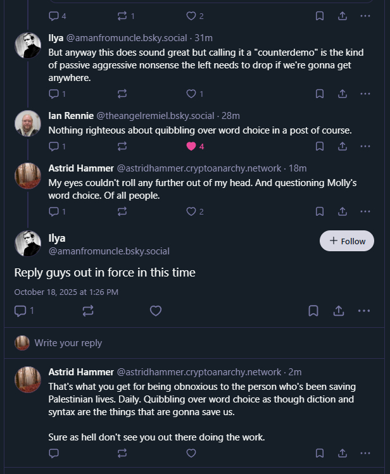Reply to the main "Reply guys" post
The height and width of the screenshot is (474, 390).
click(20, 311)
